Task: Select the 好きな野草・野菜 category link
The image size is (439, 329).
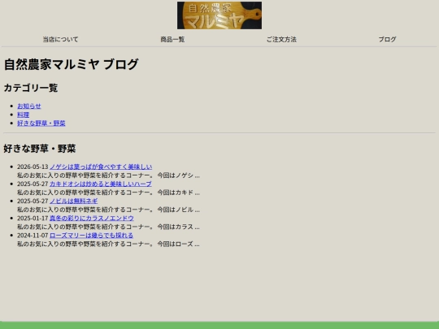Action: [x=41, y=123]
